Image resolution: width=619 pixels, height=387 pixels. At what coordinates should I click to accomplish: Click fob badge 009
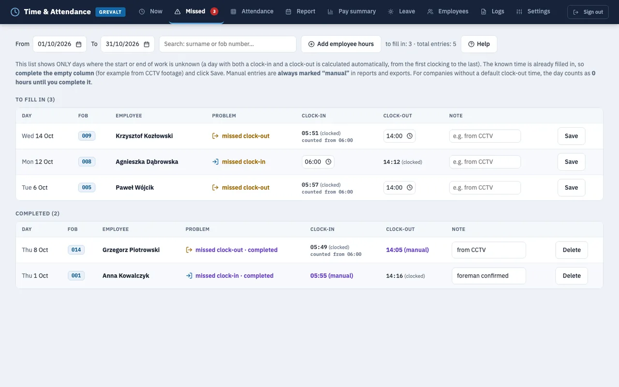[87, 136]
